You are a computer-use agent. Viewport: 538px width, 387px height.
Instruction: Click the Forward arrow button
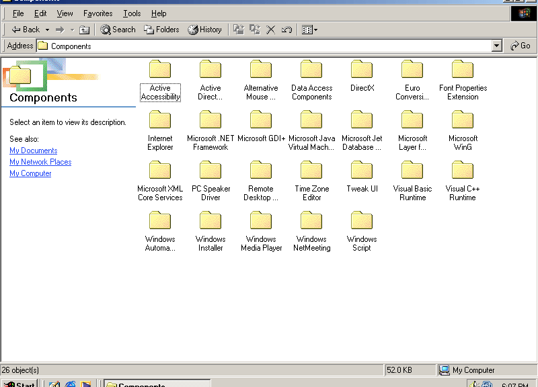pos(60,30)
